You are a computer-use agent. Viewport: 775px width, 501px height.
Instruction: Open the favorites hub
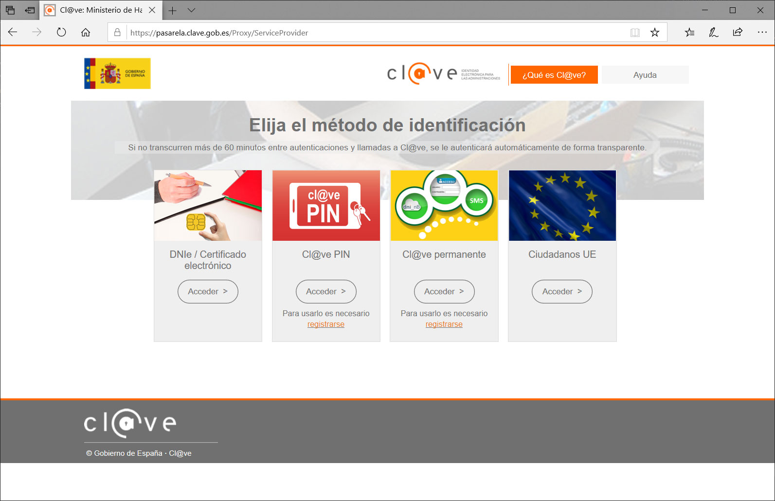click(689, 33)
